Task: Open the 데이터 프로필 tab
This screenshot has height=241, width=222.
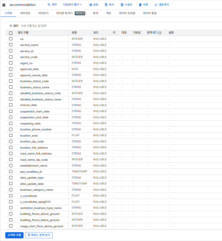Action: 127,13
